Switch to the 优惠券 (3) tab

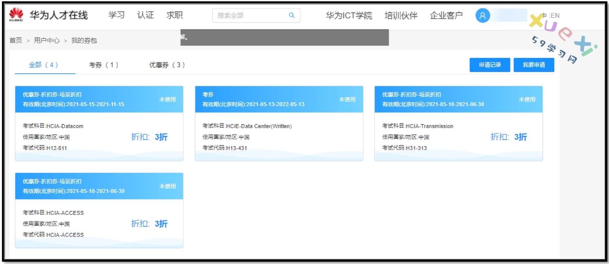point(167,65)
